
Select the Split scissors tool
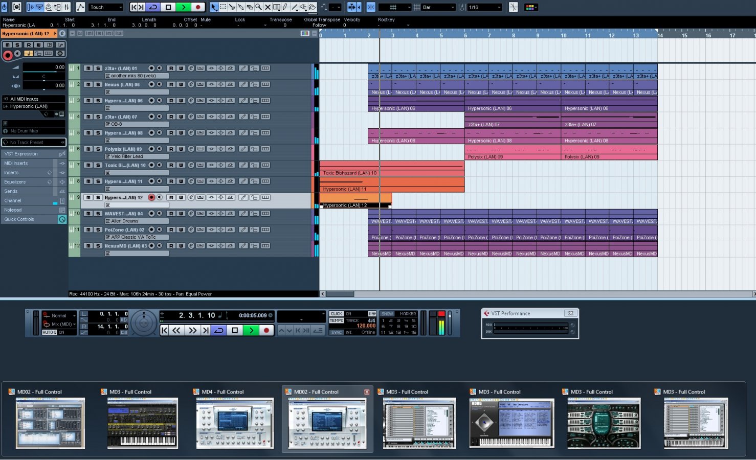click(232, 7)
